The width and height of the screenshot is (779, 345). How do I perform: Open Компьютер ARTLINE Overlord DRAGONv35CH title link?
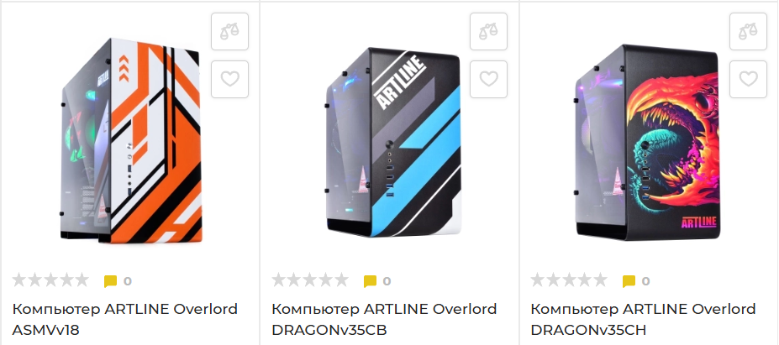pyautogui.click(x=643, y=319)
